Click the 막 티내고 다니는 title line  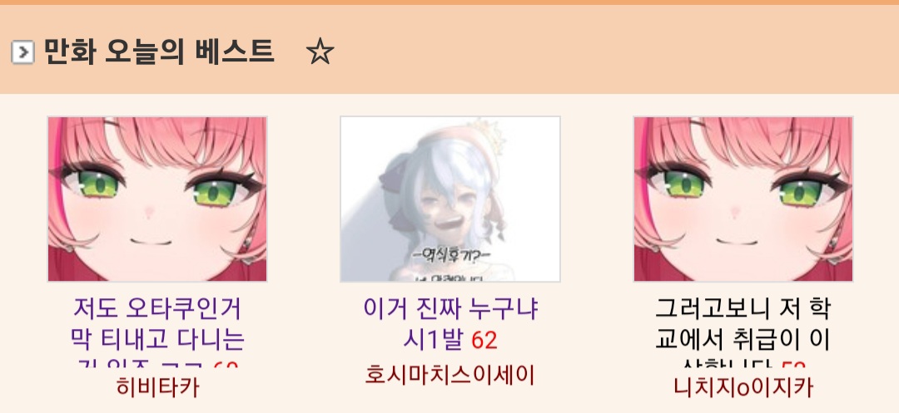(157, 339)
